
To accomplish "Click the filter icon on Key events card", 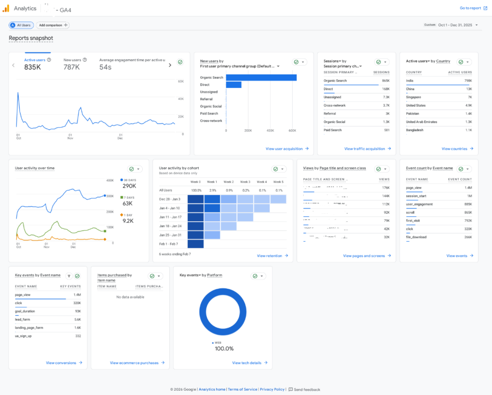I will click(69, 276).
